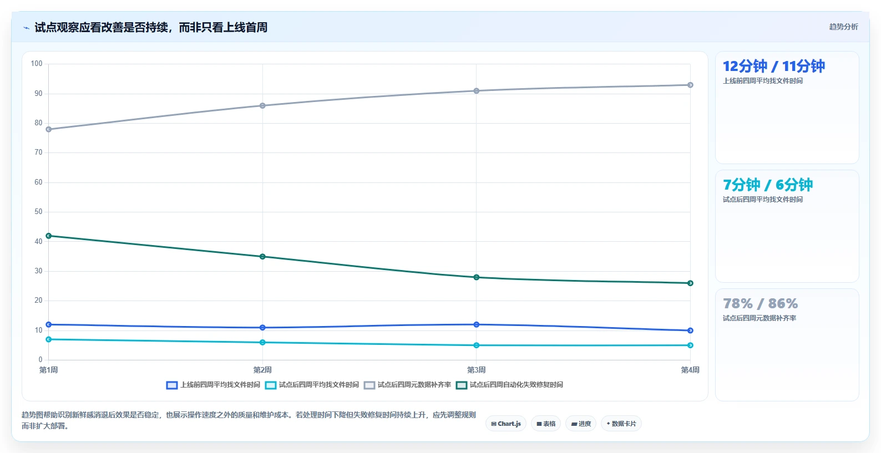
Task: Click gray 元数据补齐率 point at 第2周
Action: point(262,105)
